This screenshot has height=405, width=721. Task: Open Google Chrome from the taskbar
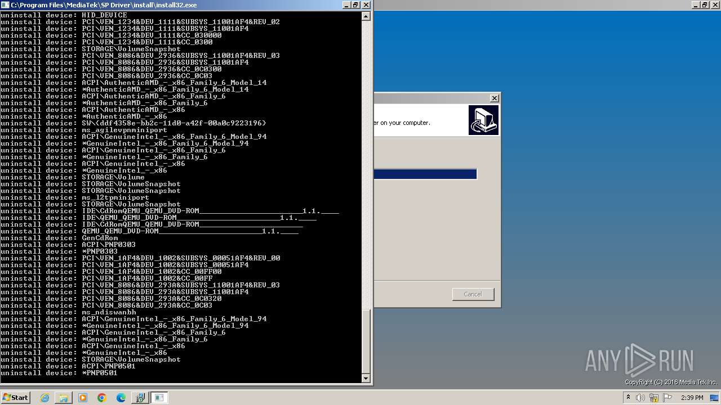(x=102, y=398)
